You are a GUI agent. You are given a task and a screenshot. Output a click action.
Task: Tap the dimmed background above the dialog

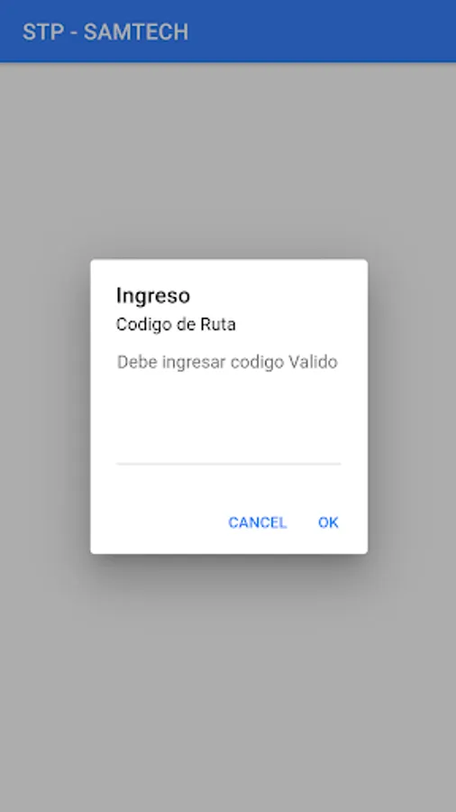(228, 161)
